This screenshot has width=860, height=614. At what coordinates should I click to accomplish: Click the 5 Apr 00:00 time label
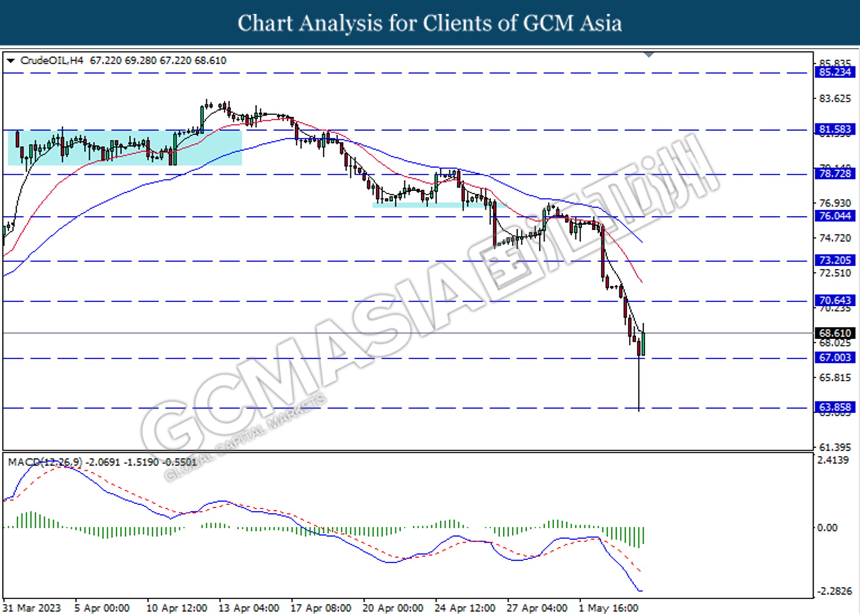tap(102, 608)
